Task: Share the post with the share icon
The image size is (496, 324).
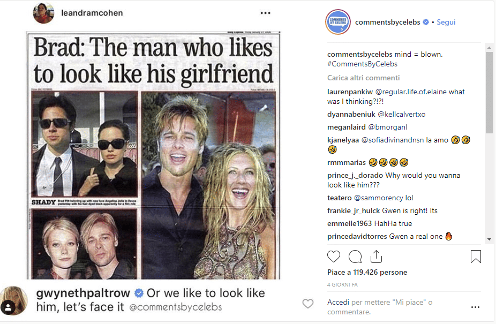Action: pyautogui.click(x=376, y=257)
